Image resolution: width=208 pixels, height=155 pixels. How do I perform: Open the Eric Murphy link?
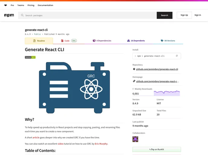(101, 144)
